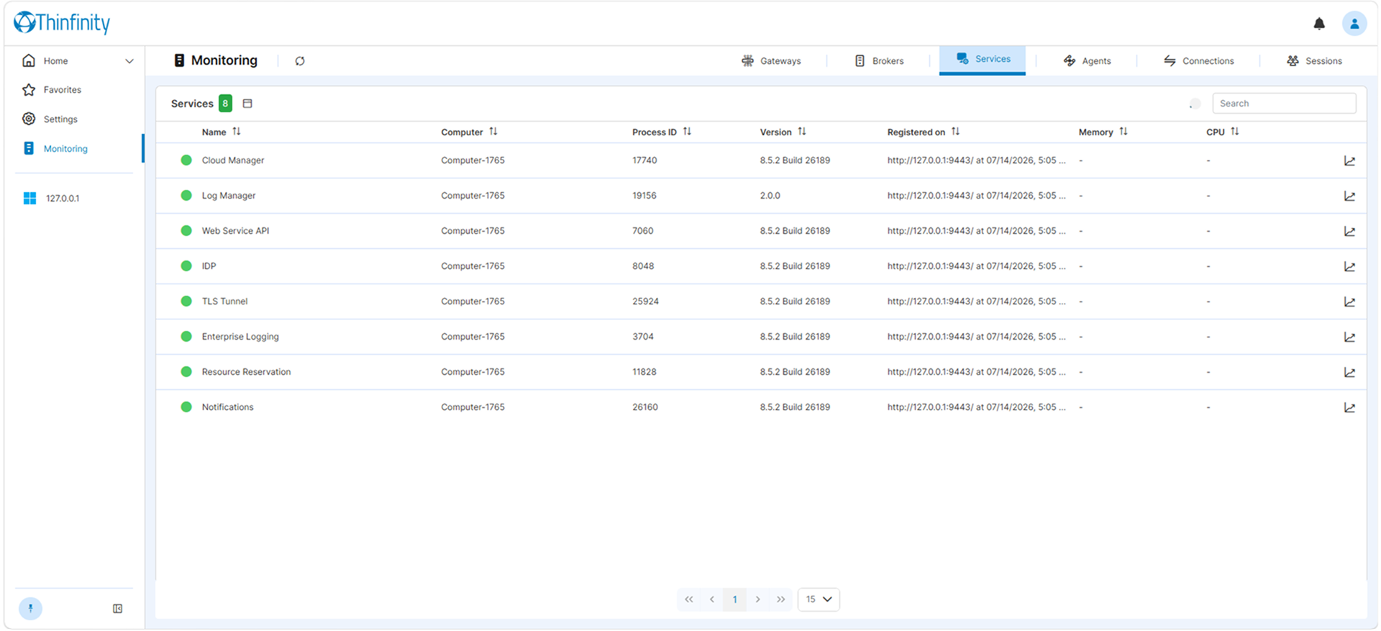
Task: Refresh the Monitoring view
Action: (300, 61)
